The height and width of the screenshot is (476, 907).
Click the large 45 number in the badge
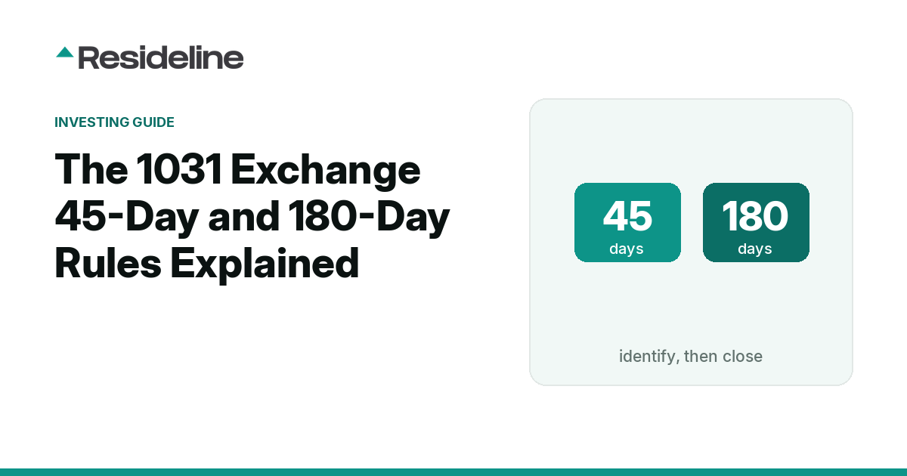[627, 217]
